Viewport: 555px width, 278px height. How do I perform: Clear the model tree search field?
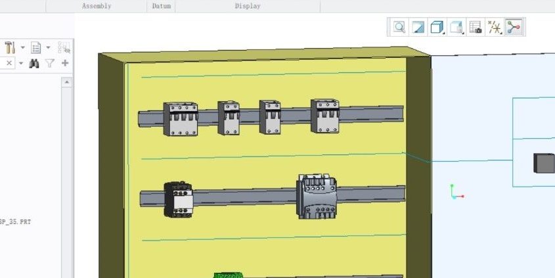9,63
